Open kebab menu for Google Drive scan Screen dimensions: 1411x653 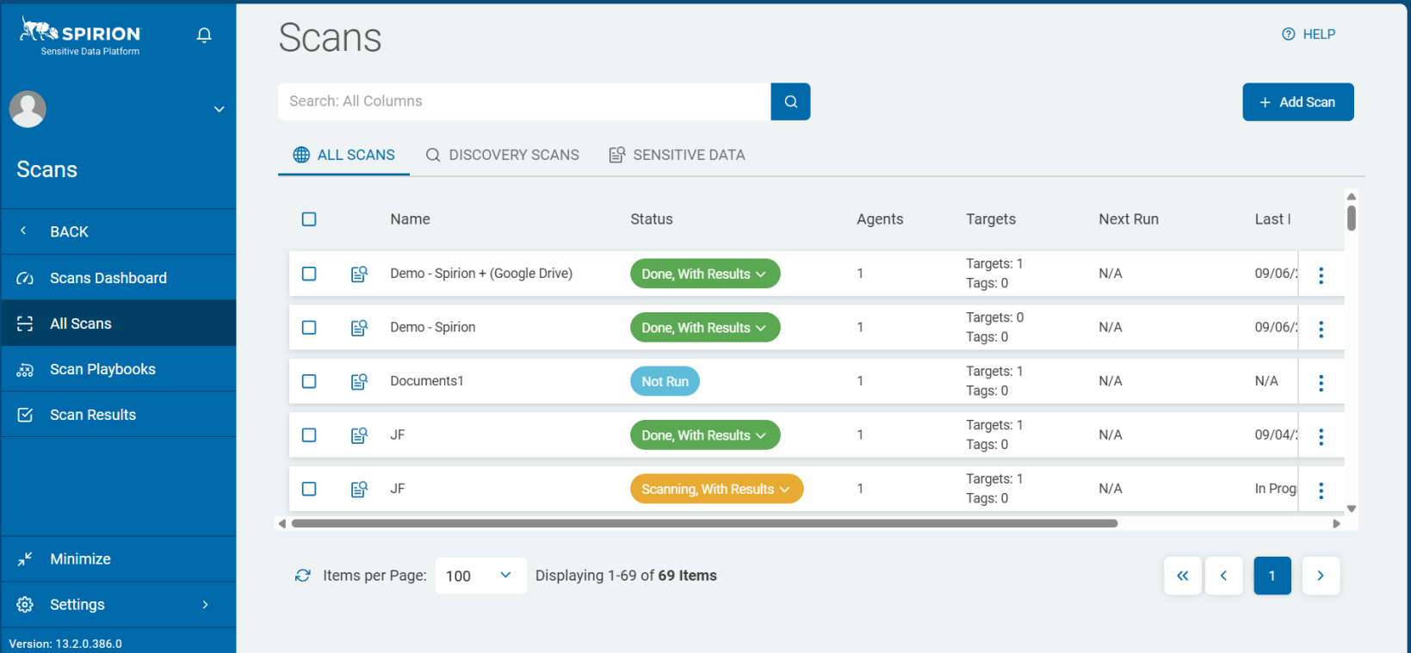coord(1321,275)
